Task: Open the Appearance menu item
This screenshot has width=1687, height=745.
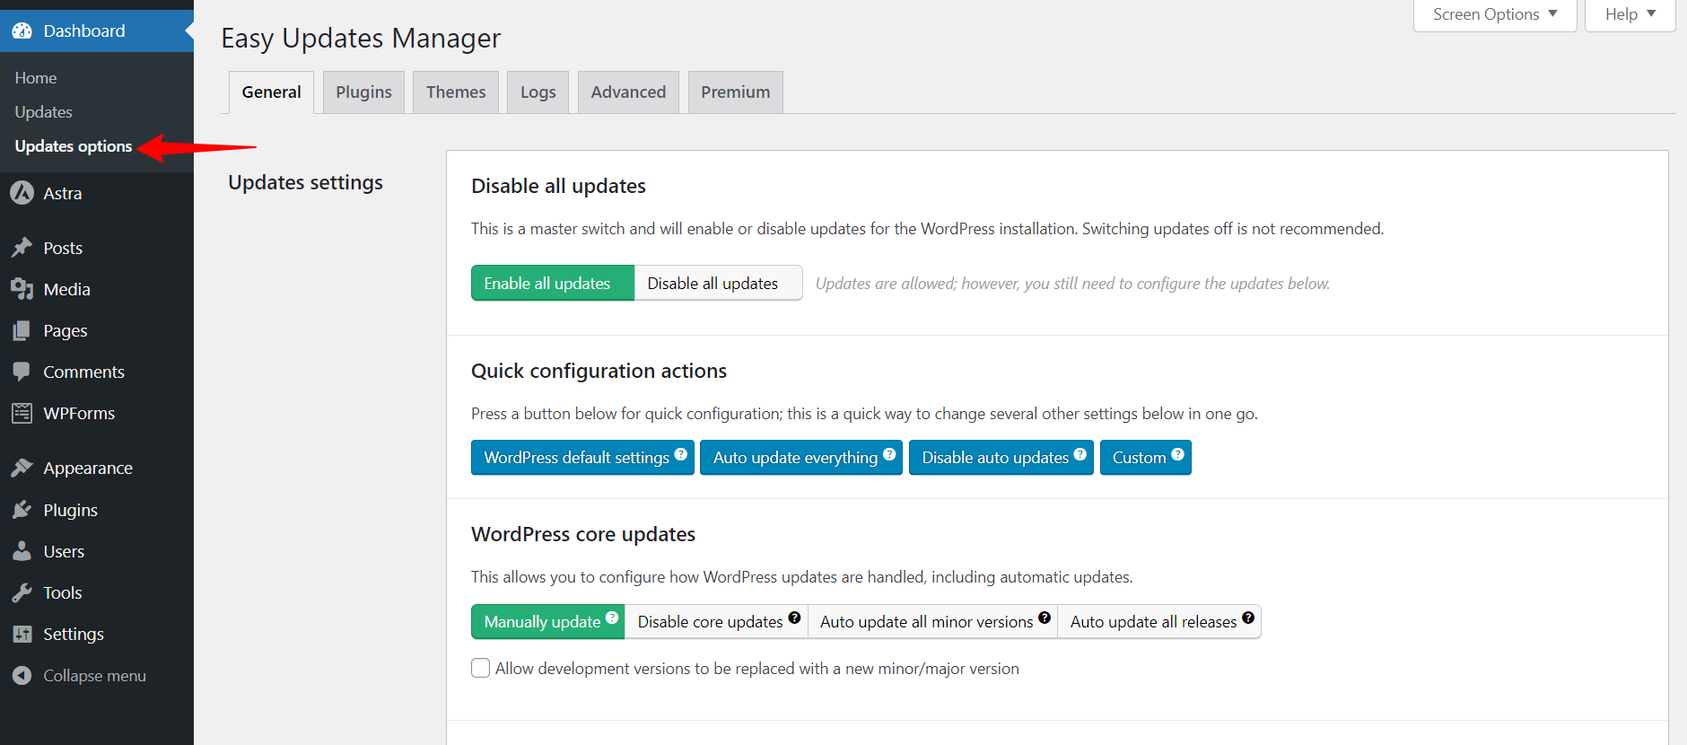Action: click(97, 468)
